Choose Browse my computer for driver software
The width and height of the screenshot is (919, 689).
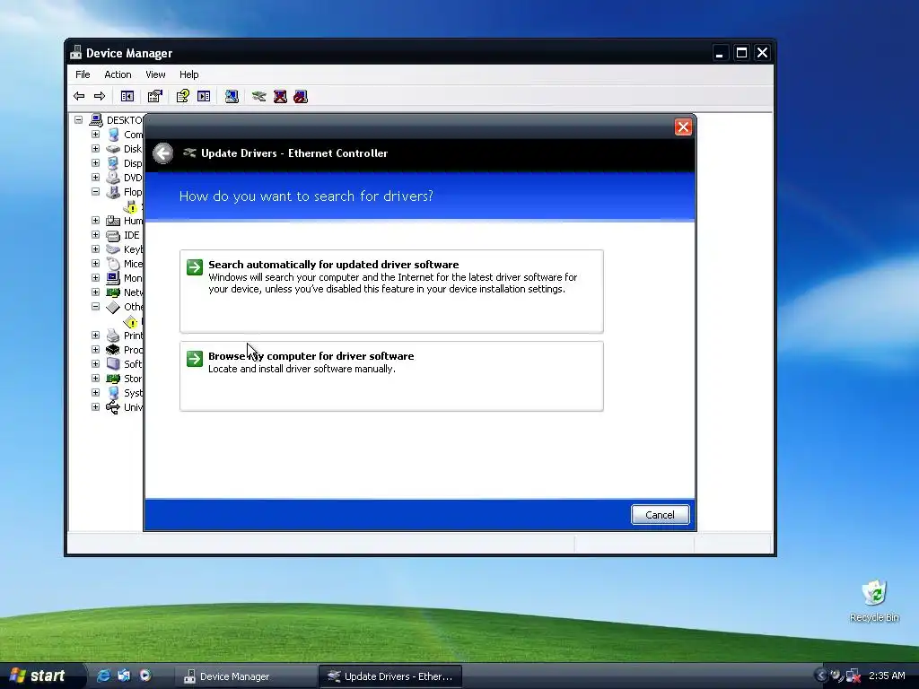click(x=391, y=376)
